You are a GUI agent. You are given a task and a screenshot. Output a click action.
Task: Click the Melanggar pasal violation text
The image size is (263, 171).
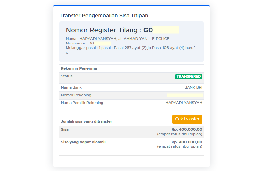tap(130, 48)
